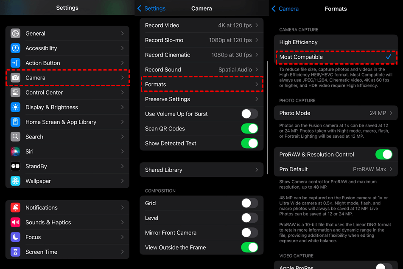Viewport: 403px width, 269px height.
Task: Open General settings
Action: pos(67,34)
